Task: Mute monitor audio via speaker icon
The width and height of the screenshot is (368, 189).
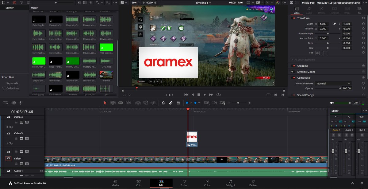Action: click(332, 103)
